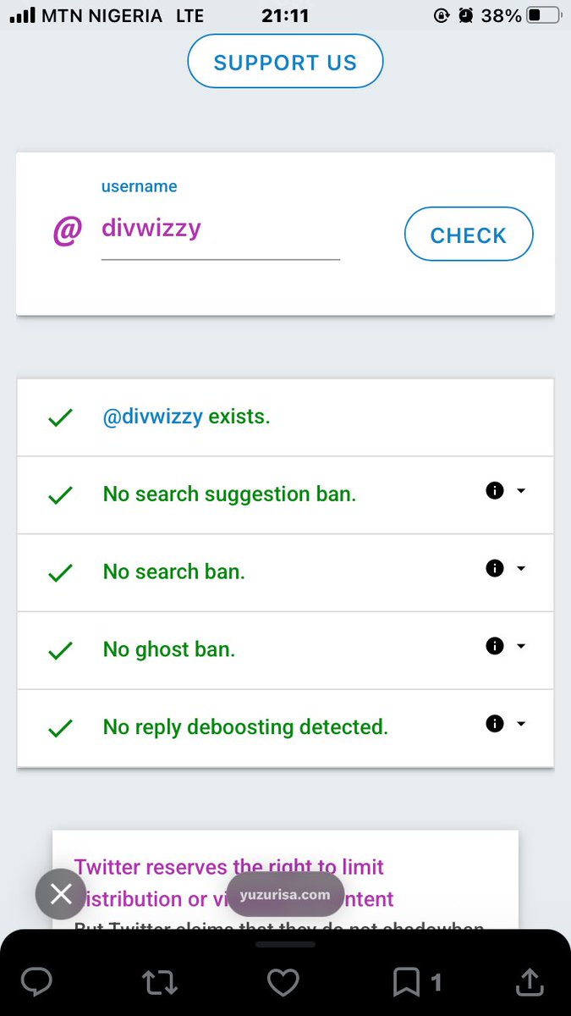Tap the retweet arrows icon
Screen dimensions: 571x1016
(160, 982)
